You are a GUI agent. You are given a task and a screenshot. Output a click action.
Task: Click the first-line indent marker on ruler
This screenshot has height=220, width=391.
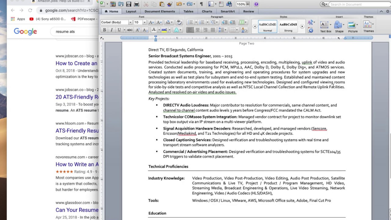click(x=155, y=37)
